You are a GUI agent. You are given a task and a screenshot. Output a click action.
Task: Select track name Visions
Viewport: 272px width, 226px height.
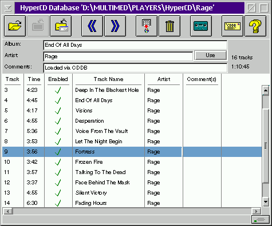pos(84,111)
